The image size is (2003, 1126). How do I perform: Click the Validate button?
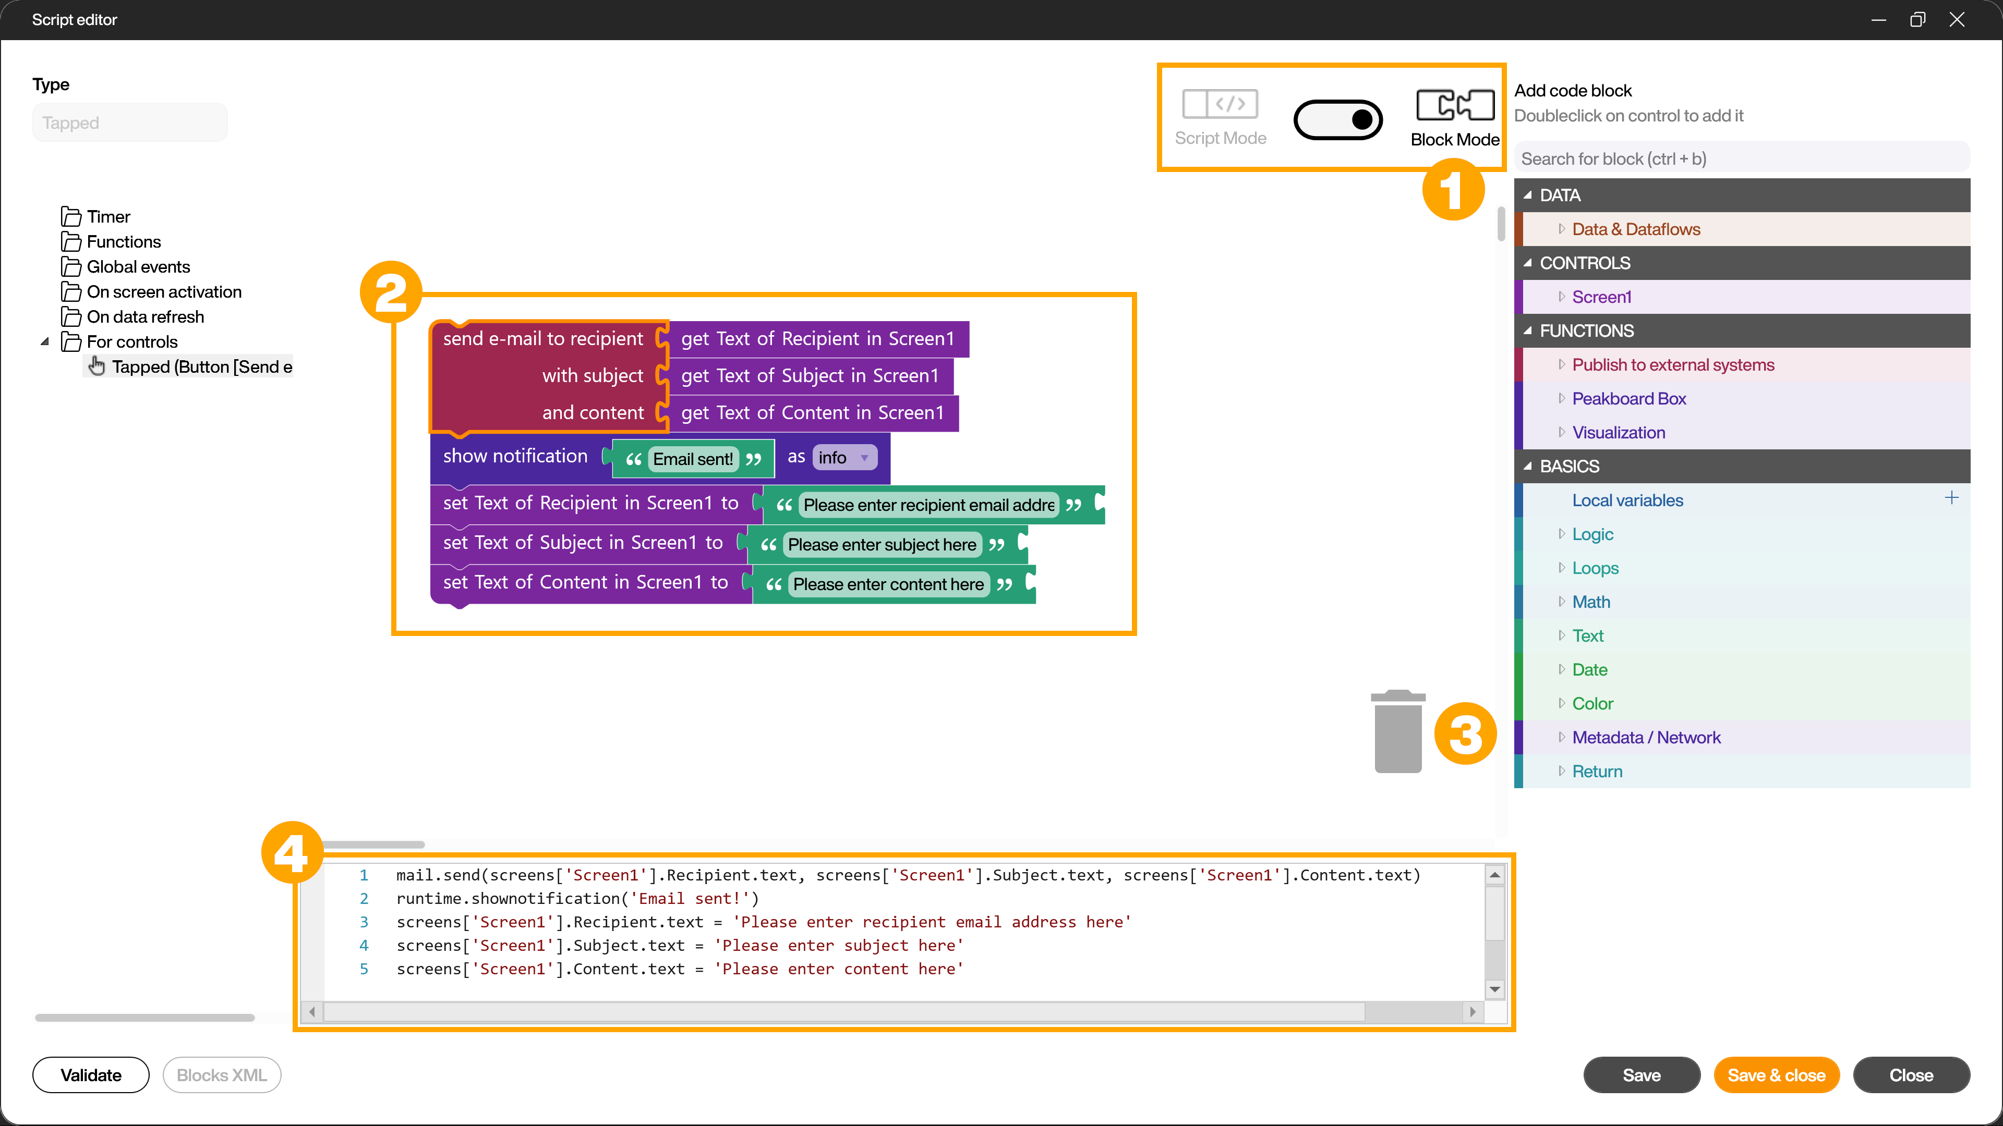click(x=91, y=1075)
